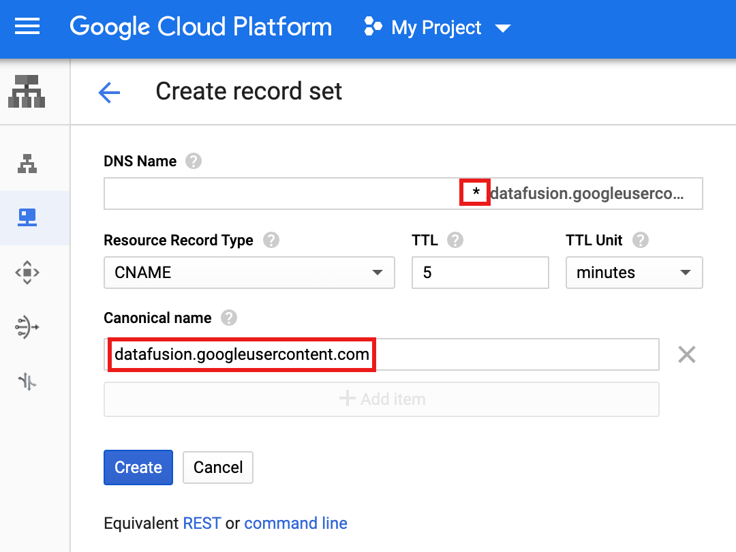Show help for Resource Record Type
This screenshot has height=552, width=736.
pos(271,241)
